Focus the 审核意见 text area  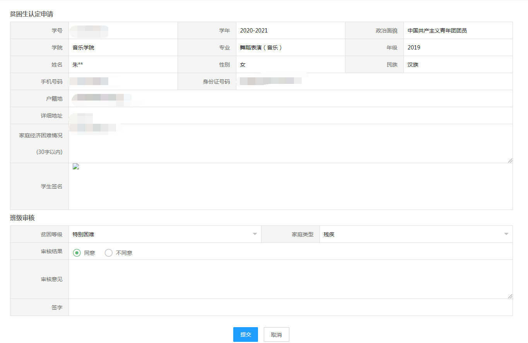290,279
